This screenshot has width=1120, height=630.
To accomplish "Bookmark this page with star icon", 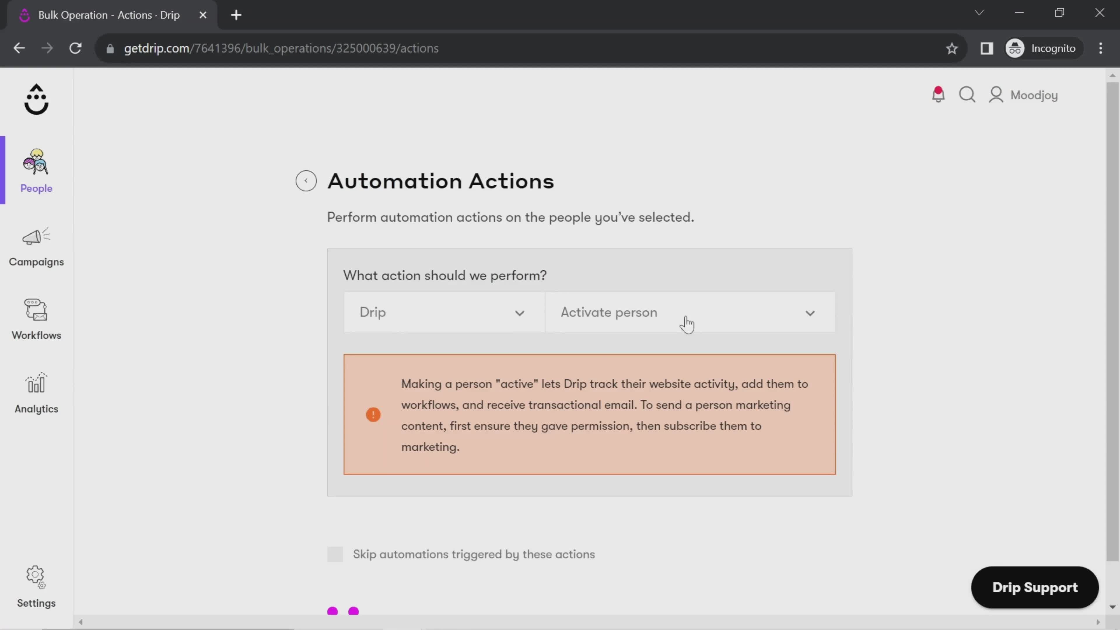I will [x=952, y=48].
